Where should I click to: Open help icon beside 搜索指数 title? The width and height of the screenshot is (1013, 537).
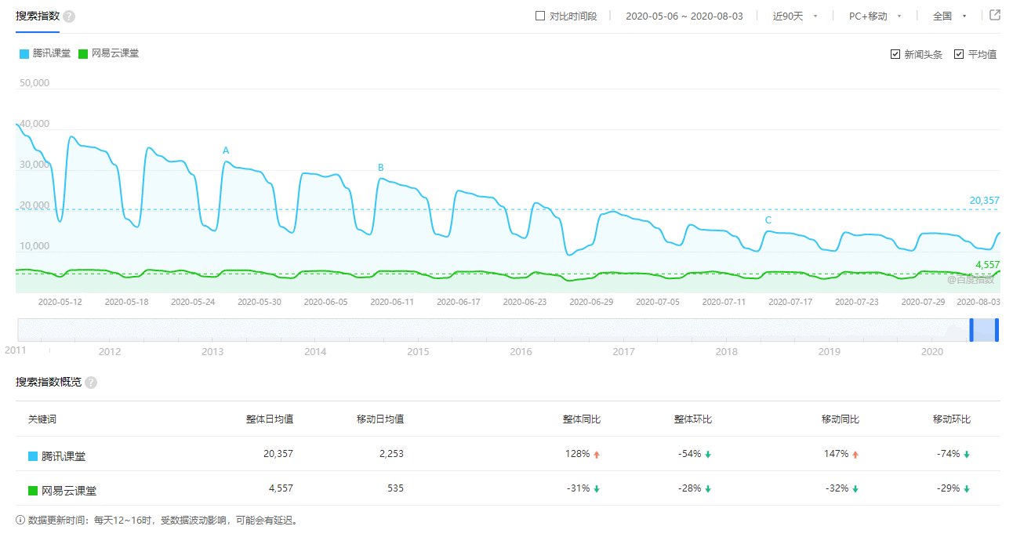click(69, 16)
